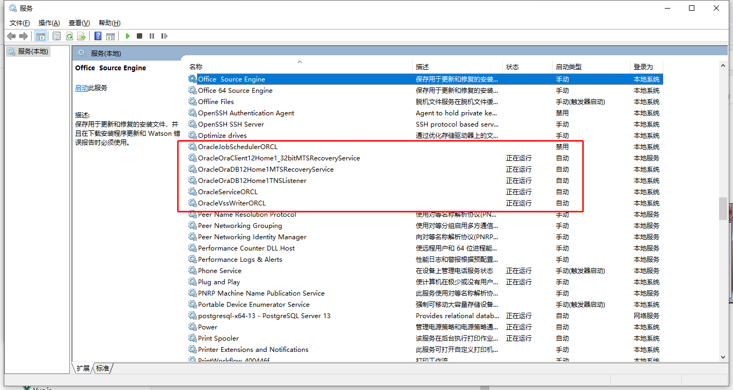Screen dimensions: 733x390
Task: Select Performance Counter DLL Host service
Action: 246,248
